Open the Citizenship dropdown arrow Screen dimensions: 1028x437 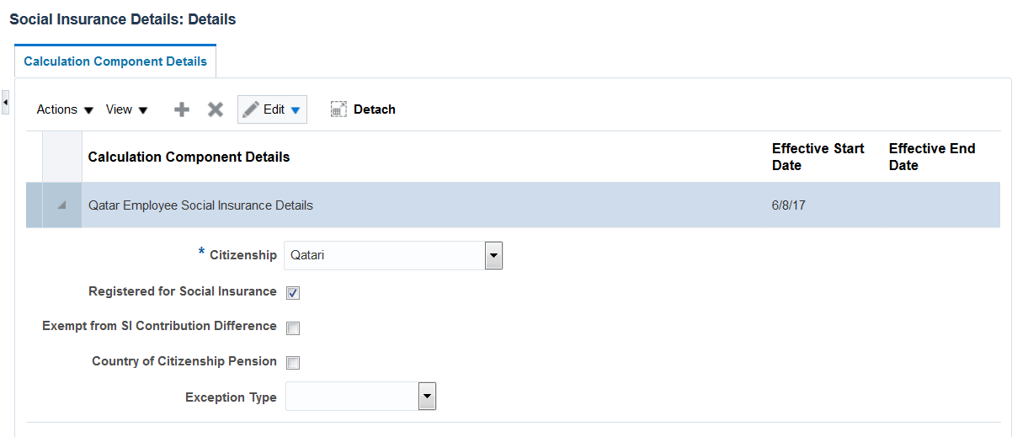[x=493, y=255]
